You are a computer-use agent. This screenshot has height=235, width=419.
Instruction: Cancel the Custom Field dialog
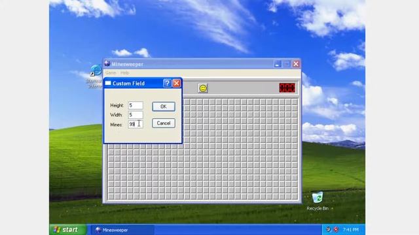point(164,123)
